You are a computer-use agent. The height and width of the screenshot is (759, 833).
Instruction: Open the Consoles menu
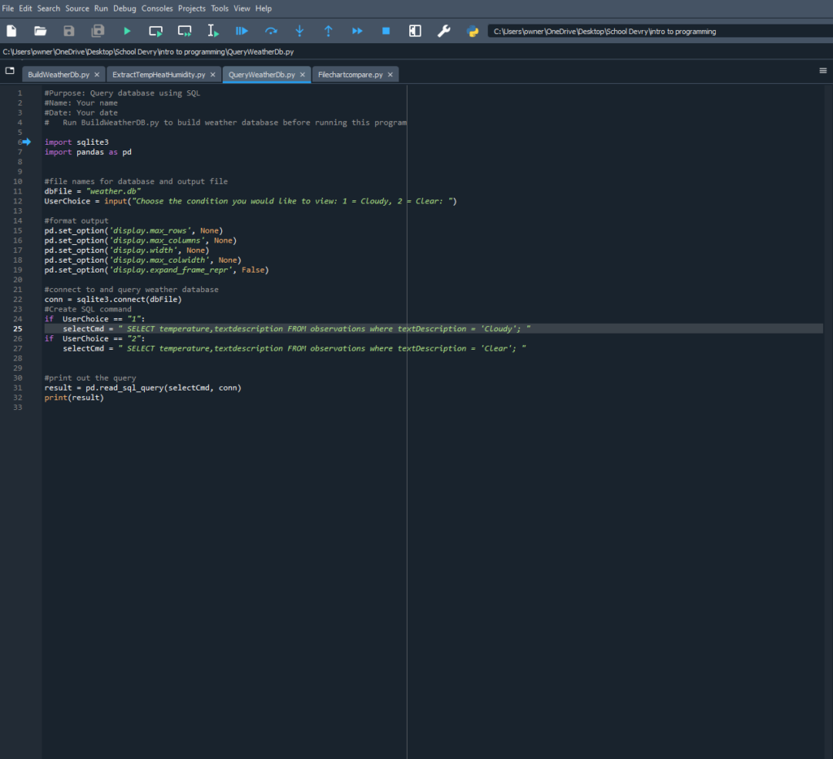pyautogui.click(x=157, y=8)
